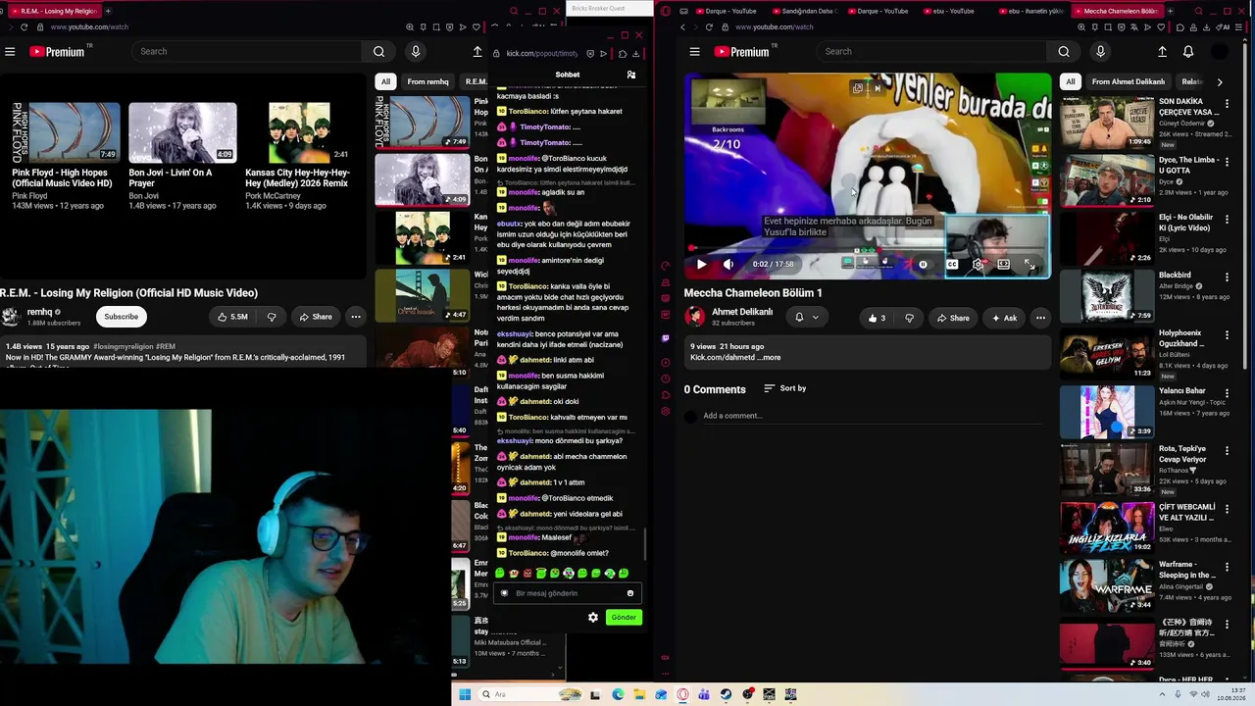Click search magnifier in left YouTube window
Viewport: 1255px width, 706px height.
[378, 51]
